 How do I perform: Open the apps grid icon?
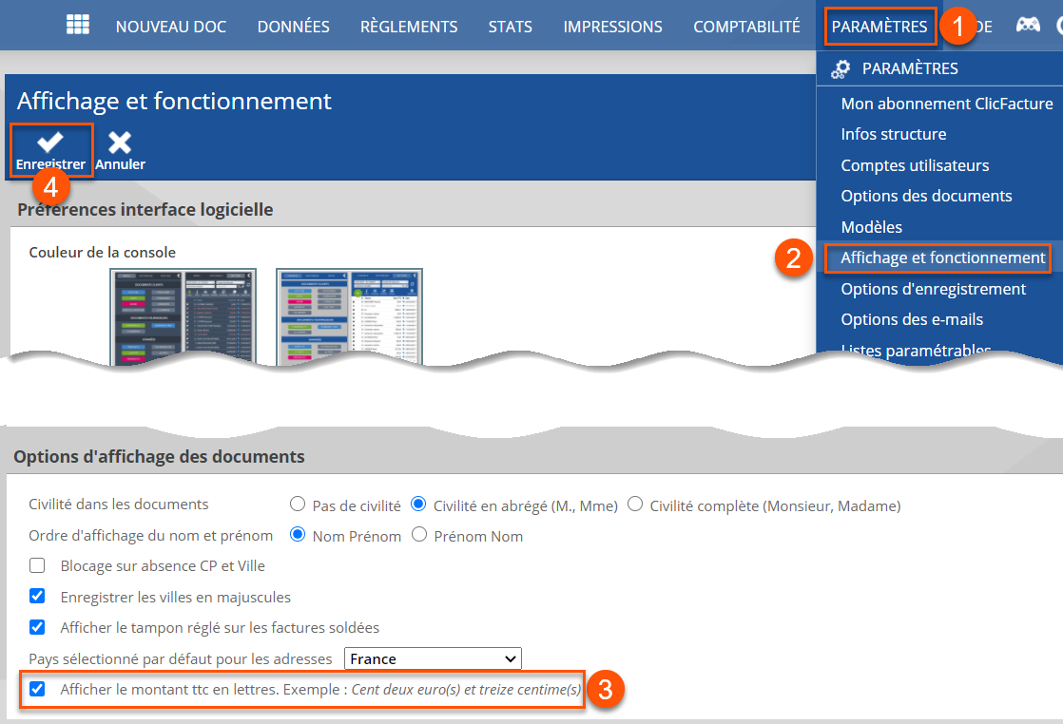click(x=78, y=25)
